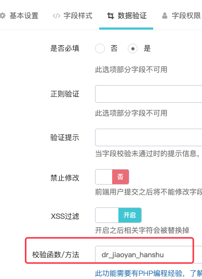Toggle the XSS过滤 switch showing 开启
Screen dimensions: 202x279
pyautogui.click(x=118, y=215)
